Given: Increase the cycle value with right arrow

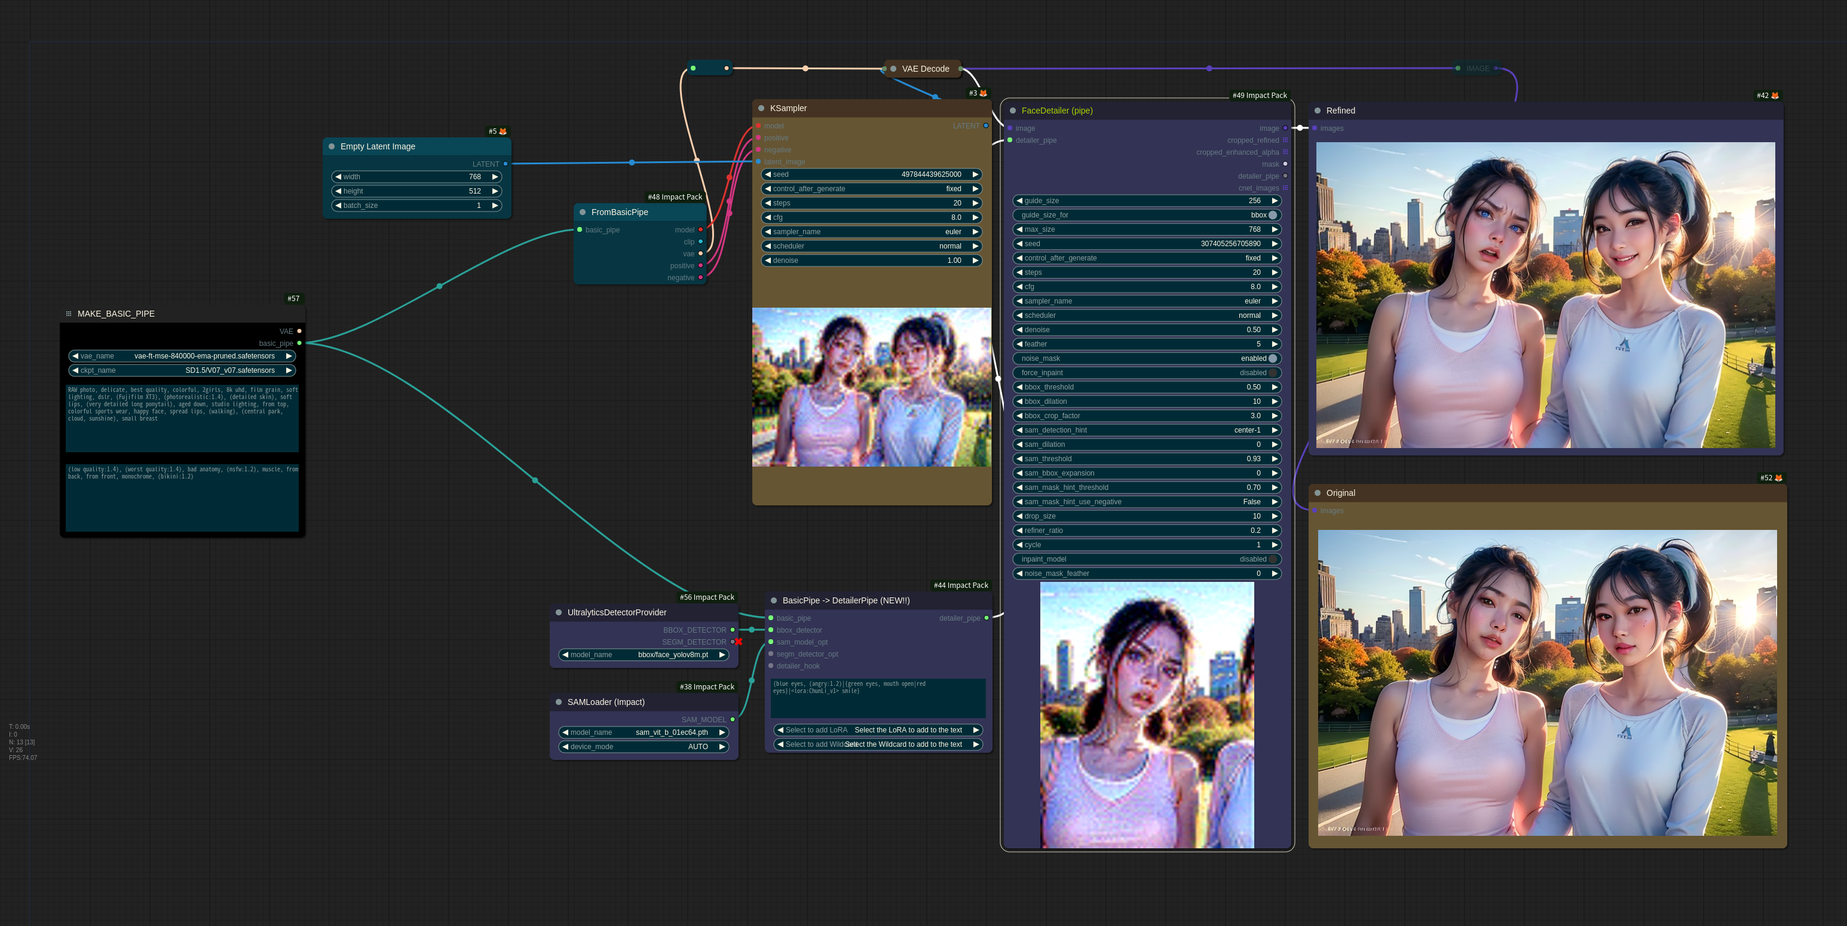Looking at the screenshot, I should click(1274, 545).
